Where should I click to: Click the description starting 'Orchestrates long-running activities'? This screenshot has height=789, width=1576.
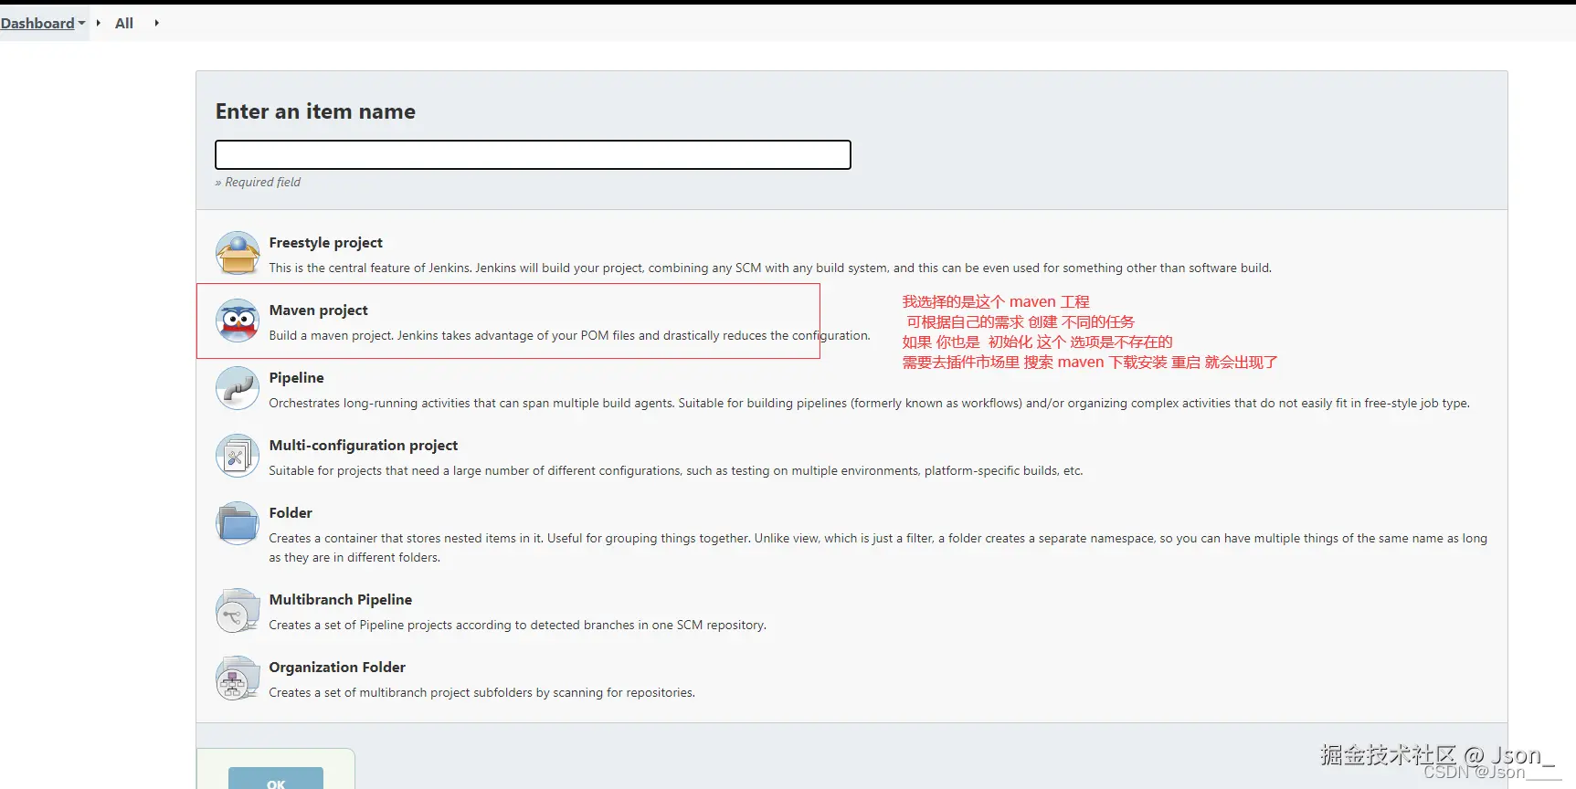pyautogui.click(x=869, y=404)
